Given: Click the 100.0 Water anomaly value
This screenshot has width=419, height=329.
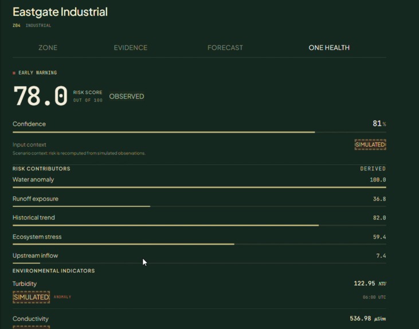Looking at the screenshot, I should 378,180.
